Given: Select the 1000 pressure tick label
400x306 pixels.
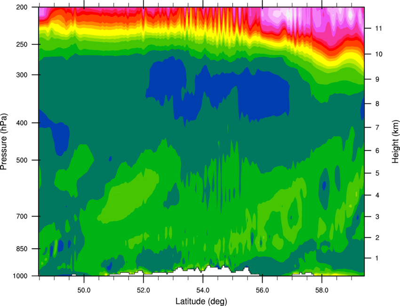Looking at the screenshot, I should tap(20, 276).
